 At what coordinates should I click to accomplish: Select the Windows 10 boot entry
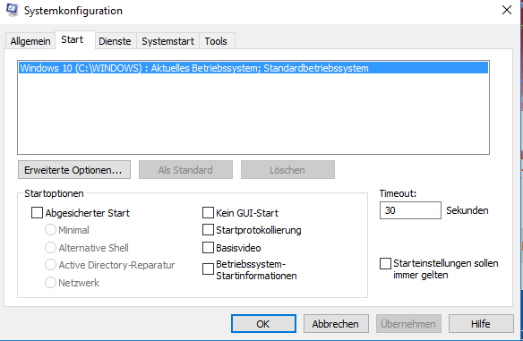coord(253,68)
